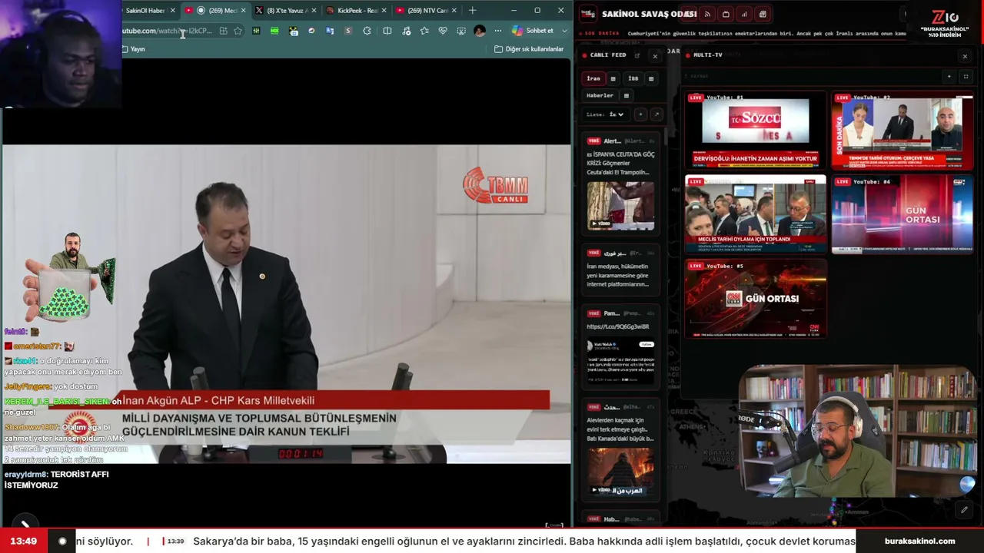The height and width of the screenshot is (553, 984).
Task: Open list icon next to Haberler tab
Action: click(x=627, y=96)
